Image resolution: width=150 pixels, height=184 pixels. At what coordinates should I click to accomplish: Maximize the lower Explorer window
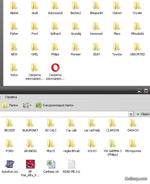tap(146, 91)
